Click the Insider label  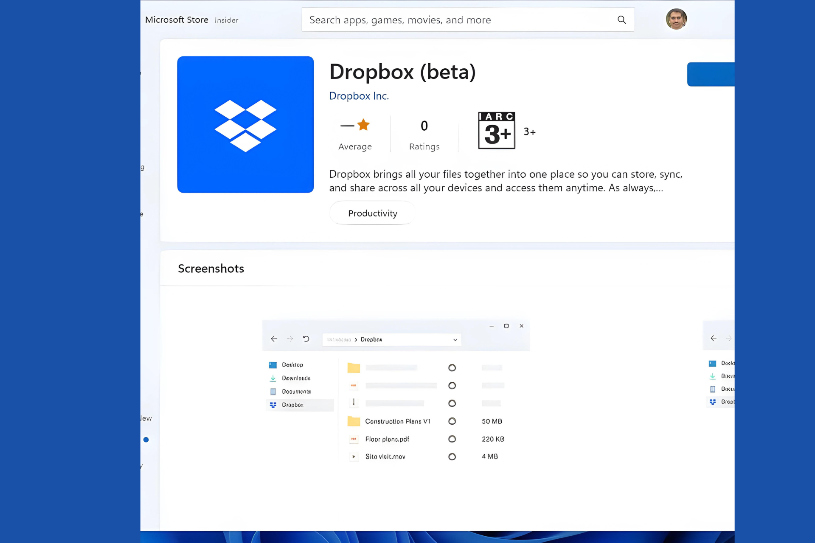click(227, 20)
